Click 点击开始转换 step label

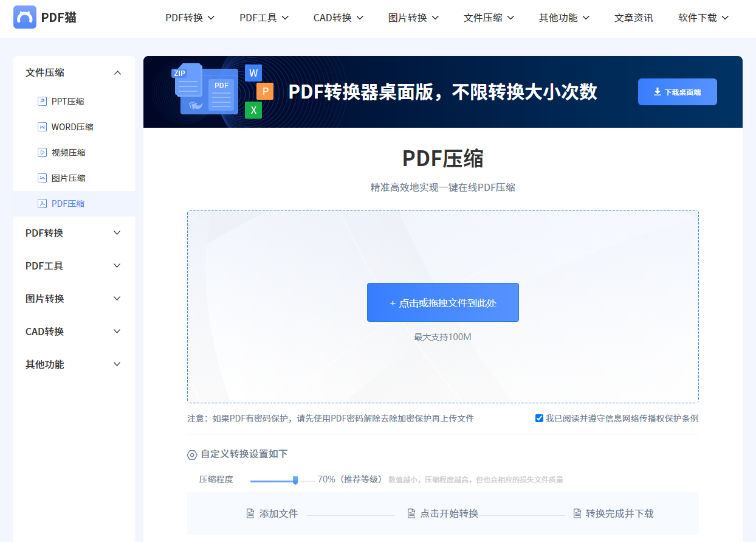click(449, 514)
